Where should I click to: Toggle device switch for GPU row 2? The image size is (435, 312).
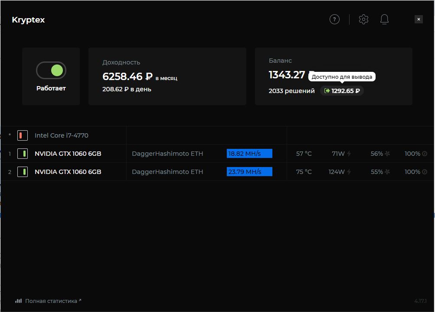[23, 172]
